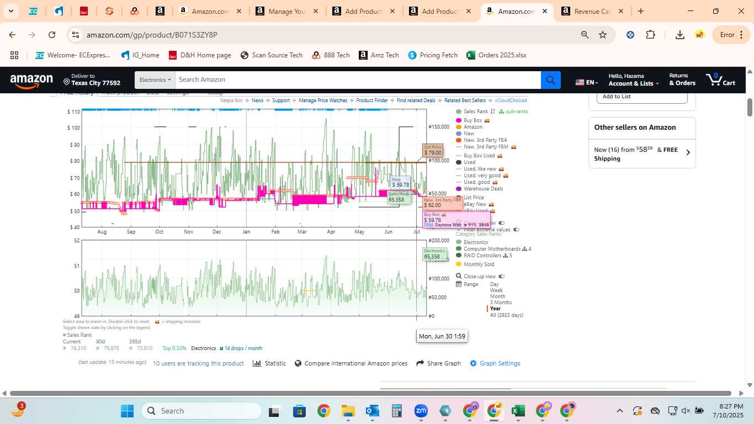
Task: Open Graph Settings gear icon
Action: click(x=473, y=363)
